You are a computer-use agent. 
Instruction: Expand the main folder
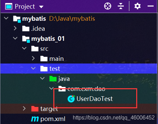33,58
